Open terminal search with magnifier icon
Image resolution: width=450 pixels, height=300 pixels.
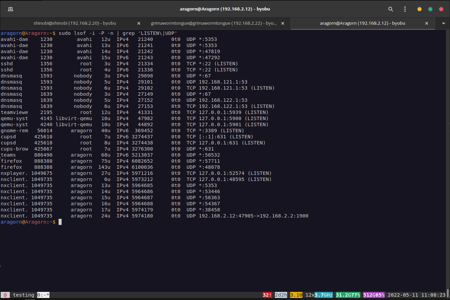click(x=391, y=9)
